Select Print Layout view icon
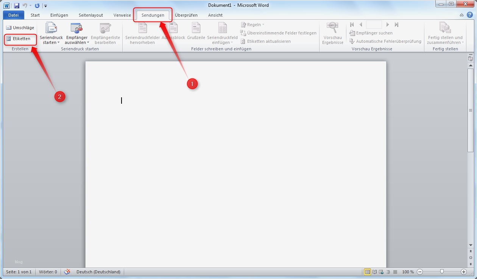This screenshot has height=279, width=477. [367, 272]
